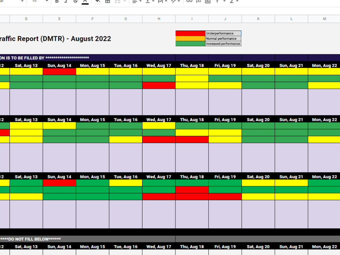Image resolution: width=340 pixels, height=255 pixels.
Task: Select 'Sun, Aug 14' header in first section
Action: 60,65
